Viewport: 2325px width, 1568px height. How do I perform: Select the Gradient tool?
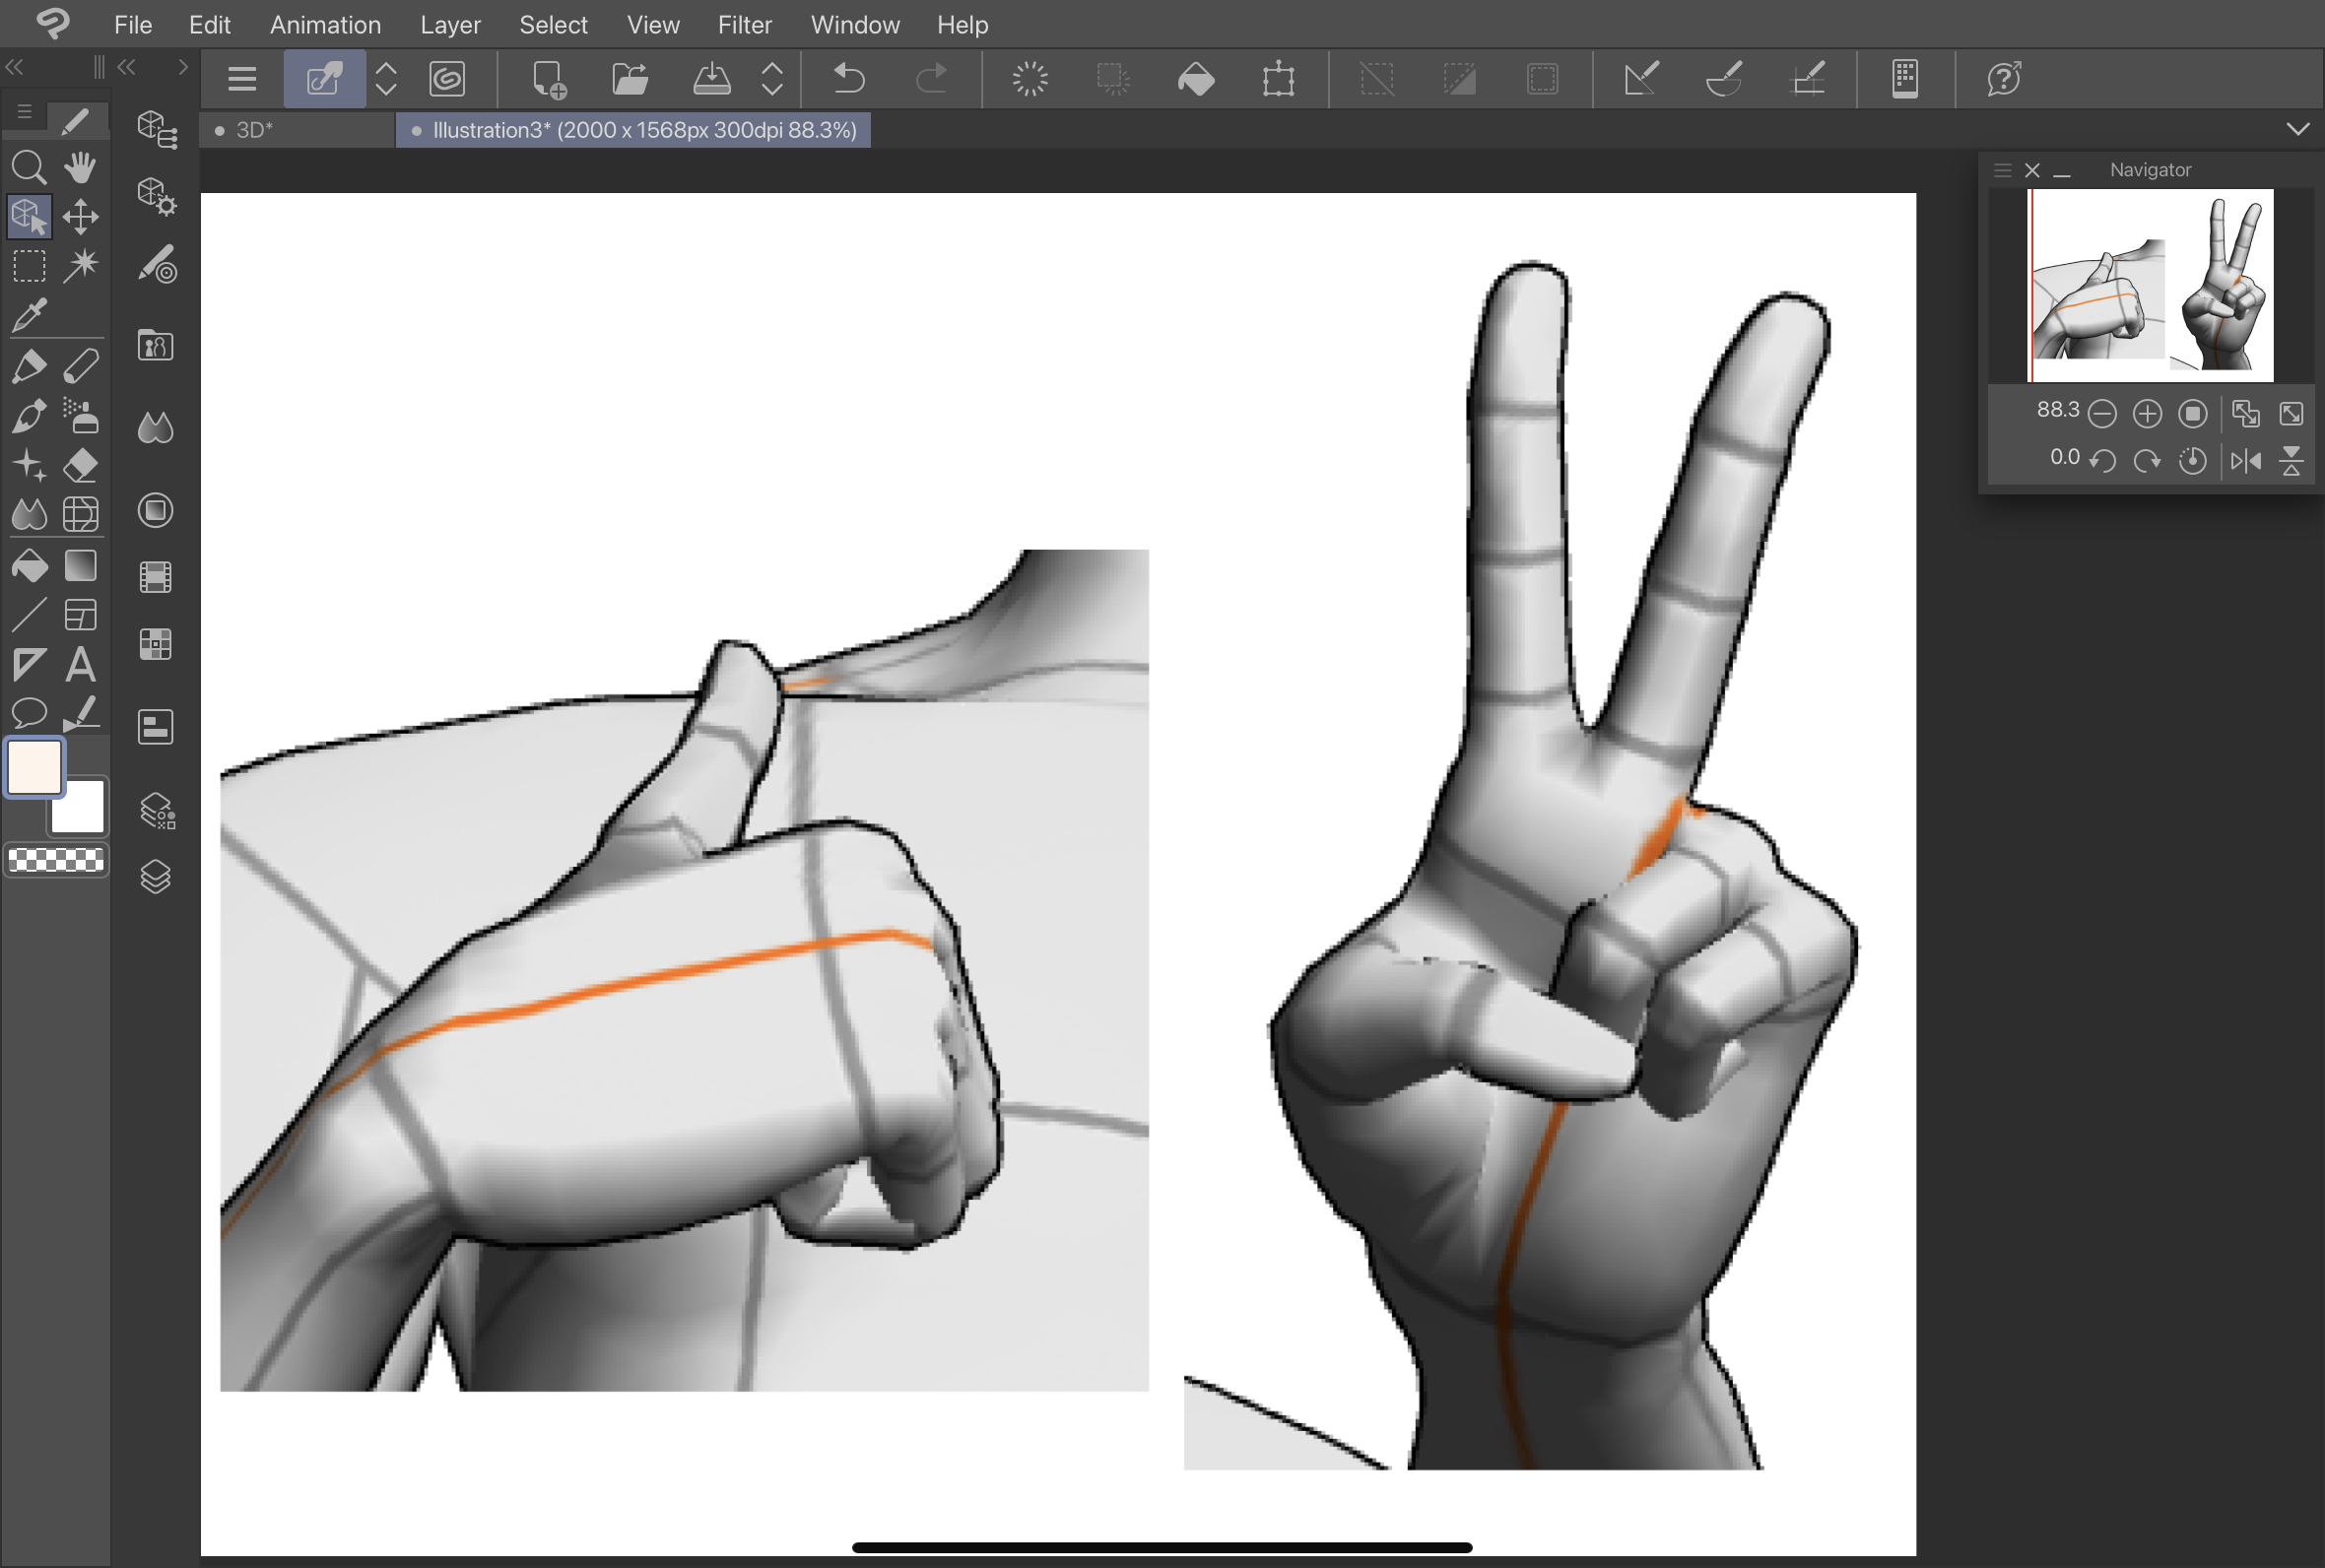coord(80,566)
